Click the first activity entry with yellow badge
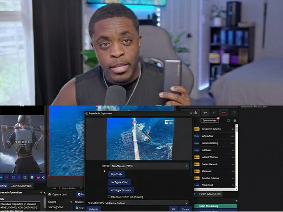 tap(214, 129)
